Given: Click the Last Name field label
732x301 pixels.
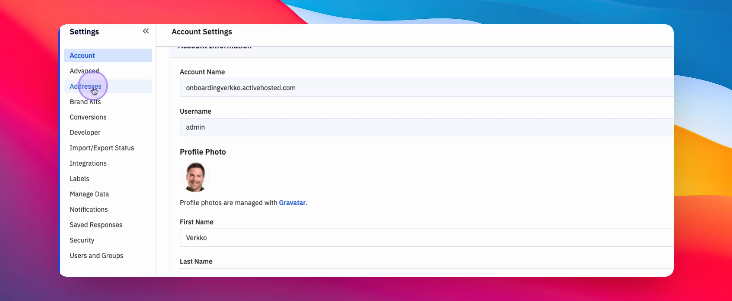Looking at the screenshot, I should point(196,262).
